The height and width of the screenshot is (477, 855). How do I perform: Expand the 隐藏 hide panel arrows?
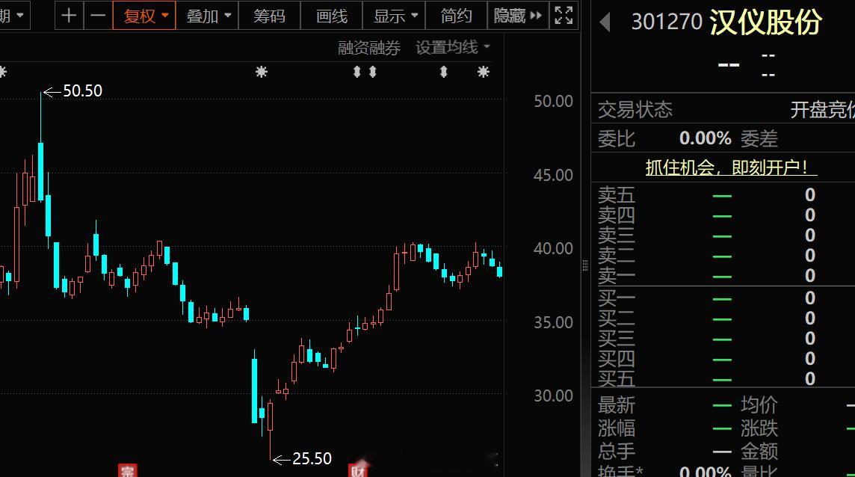[517, 16]
